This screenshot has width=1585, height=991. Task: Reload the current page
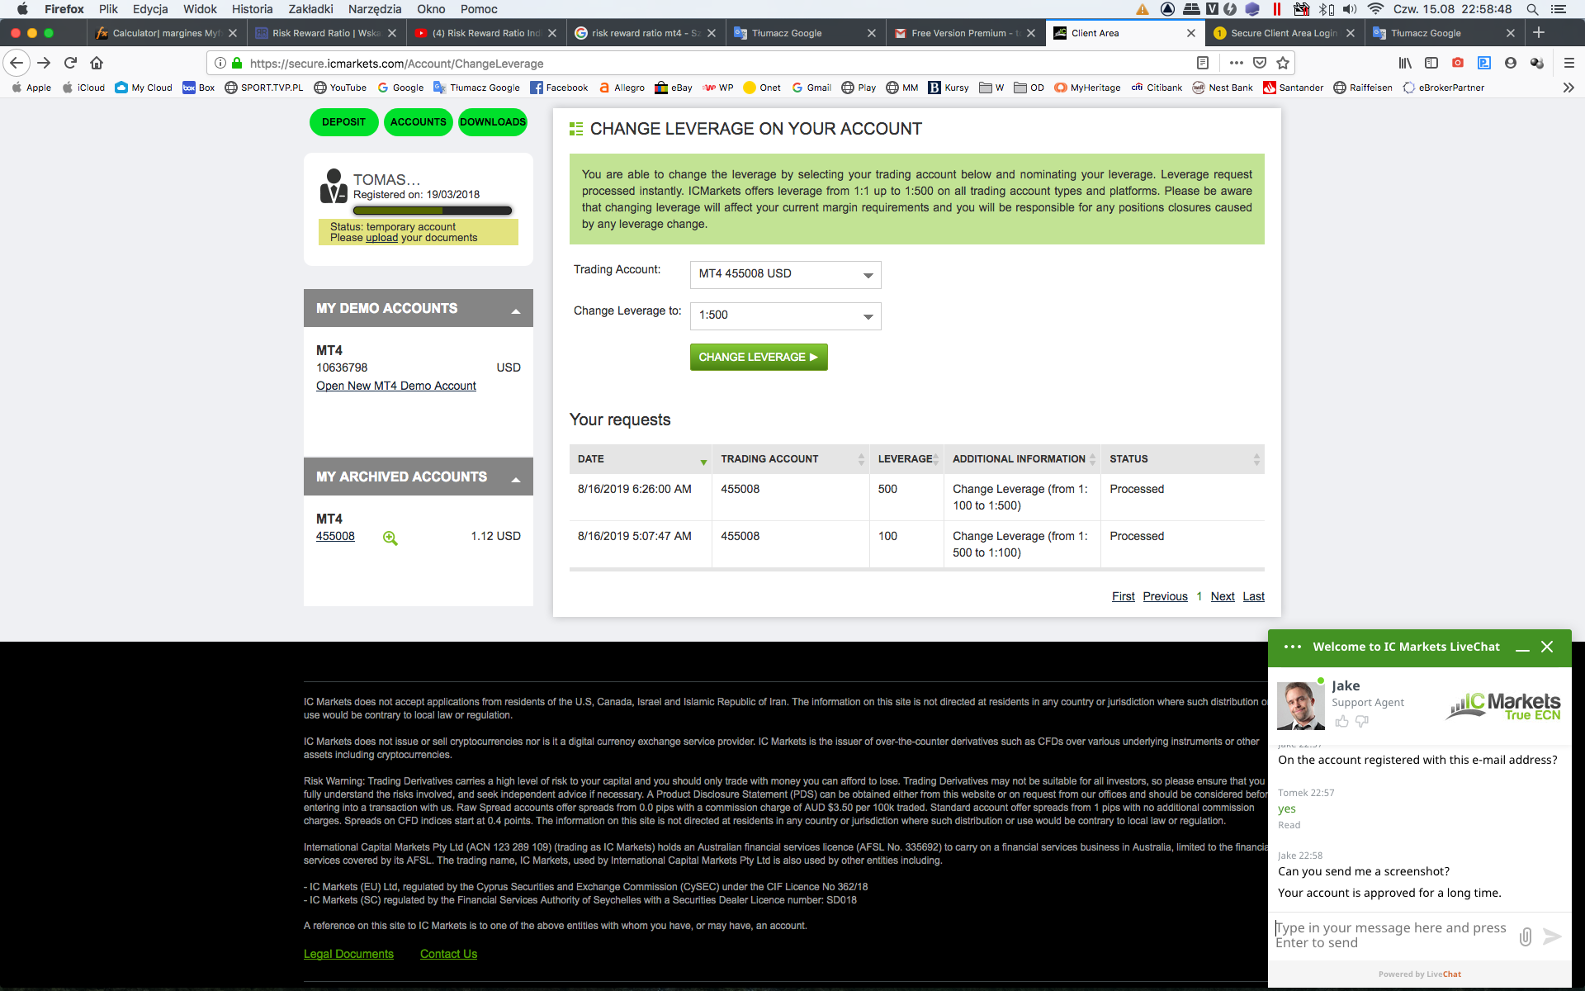point(71,63)
